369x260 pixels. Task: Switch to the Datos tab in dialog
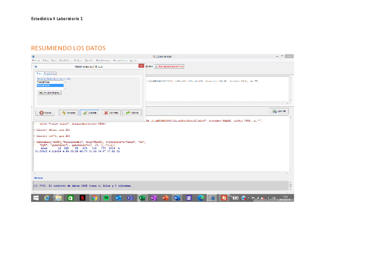click(39, 74)
